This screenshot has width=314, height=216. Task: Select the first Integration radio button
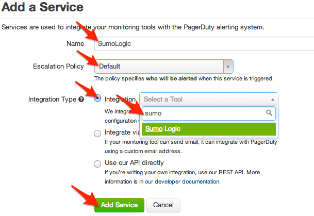point(97,98)
